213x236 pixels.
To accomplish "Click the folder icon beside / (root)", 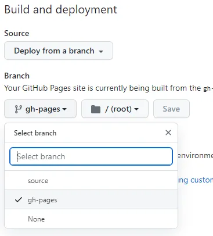I will coord(96,109).
